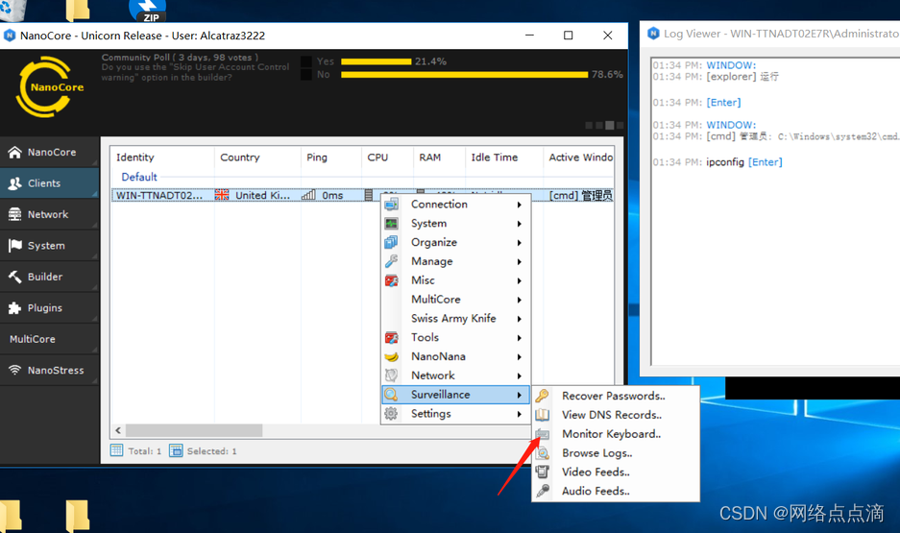Click the Connection monitor icon
900x533 pixels.
click(x=392, y=205)
